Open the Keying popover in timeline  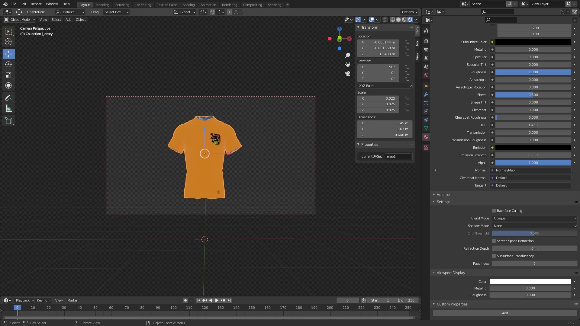44,300
